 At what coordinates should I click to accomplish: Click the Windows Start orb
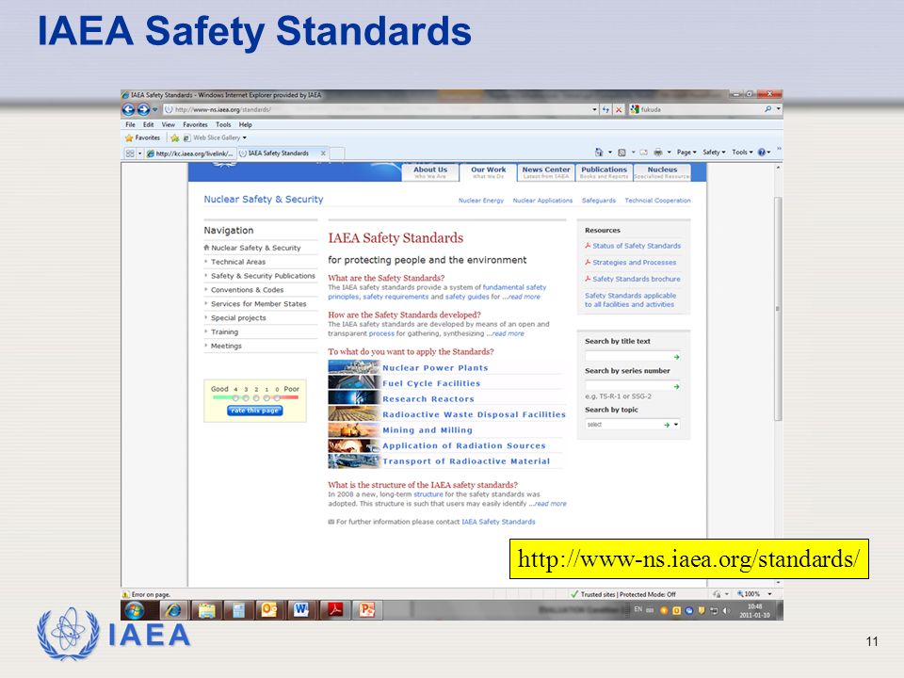point(135,610)
